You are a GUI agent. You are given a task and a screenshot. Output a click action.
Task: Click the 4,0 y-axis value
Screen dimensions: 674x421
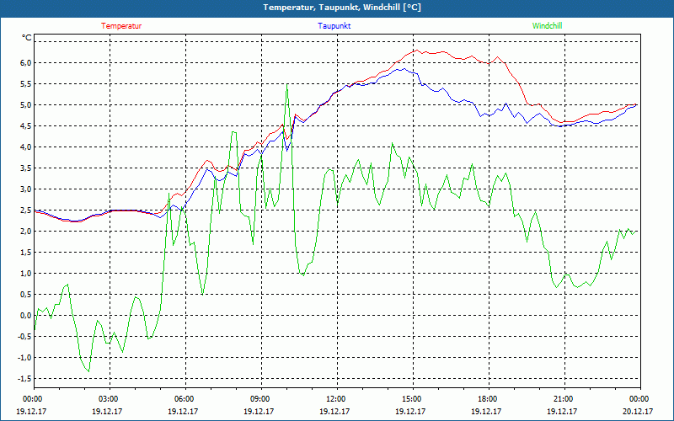[x=26, y=147]
